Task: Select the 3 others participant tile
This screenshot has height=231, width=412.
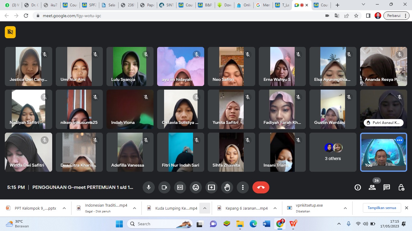Action: 333,152
